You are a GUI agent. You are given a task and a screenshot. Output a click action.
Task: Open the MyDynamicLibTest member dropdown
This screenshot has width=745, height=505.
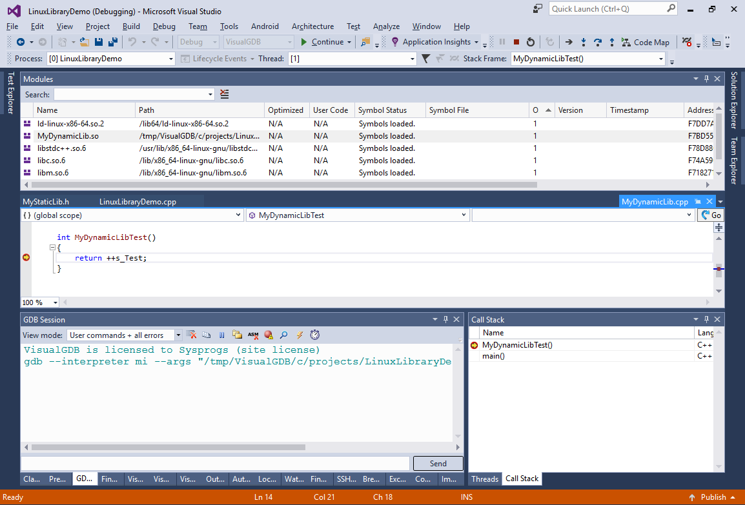464,215
